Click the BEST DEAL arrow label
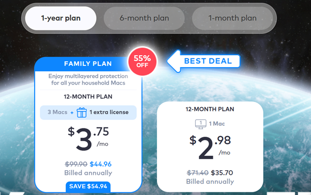This screenshot has width=311, height=195. click(x=204, y=61)
